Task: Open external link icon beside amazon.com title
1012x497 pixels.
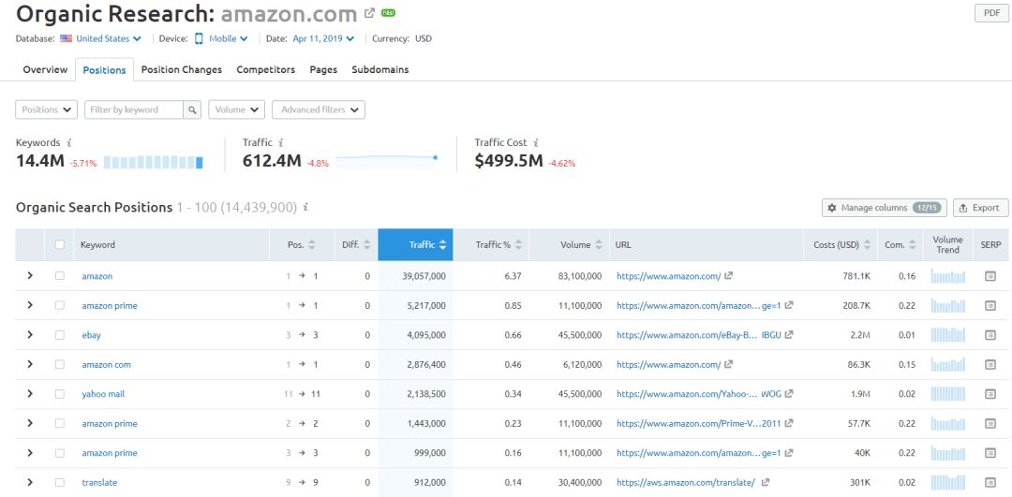Action: click(370, 14)
